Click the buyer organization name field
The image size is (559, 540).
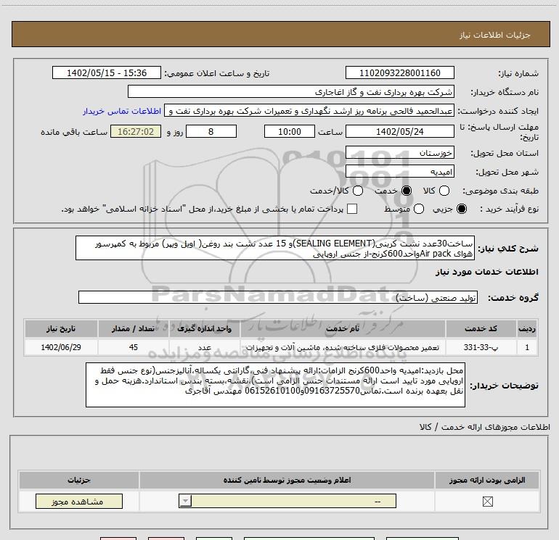click(291, 92)
